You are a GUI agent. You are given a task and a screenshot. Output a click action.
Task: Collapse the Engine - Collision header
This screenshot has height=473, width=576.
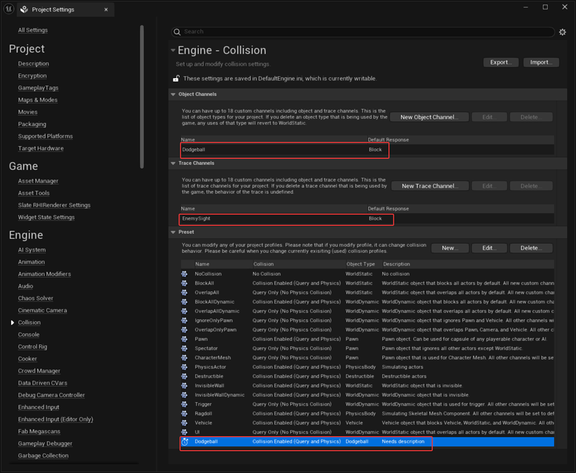coord(173,50)
